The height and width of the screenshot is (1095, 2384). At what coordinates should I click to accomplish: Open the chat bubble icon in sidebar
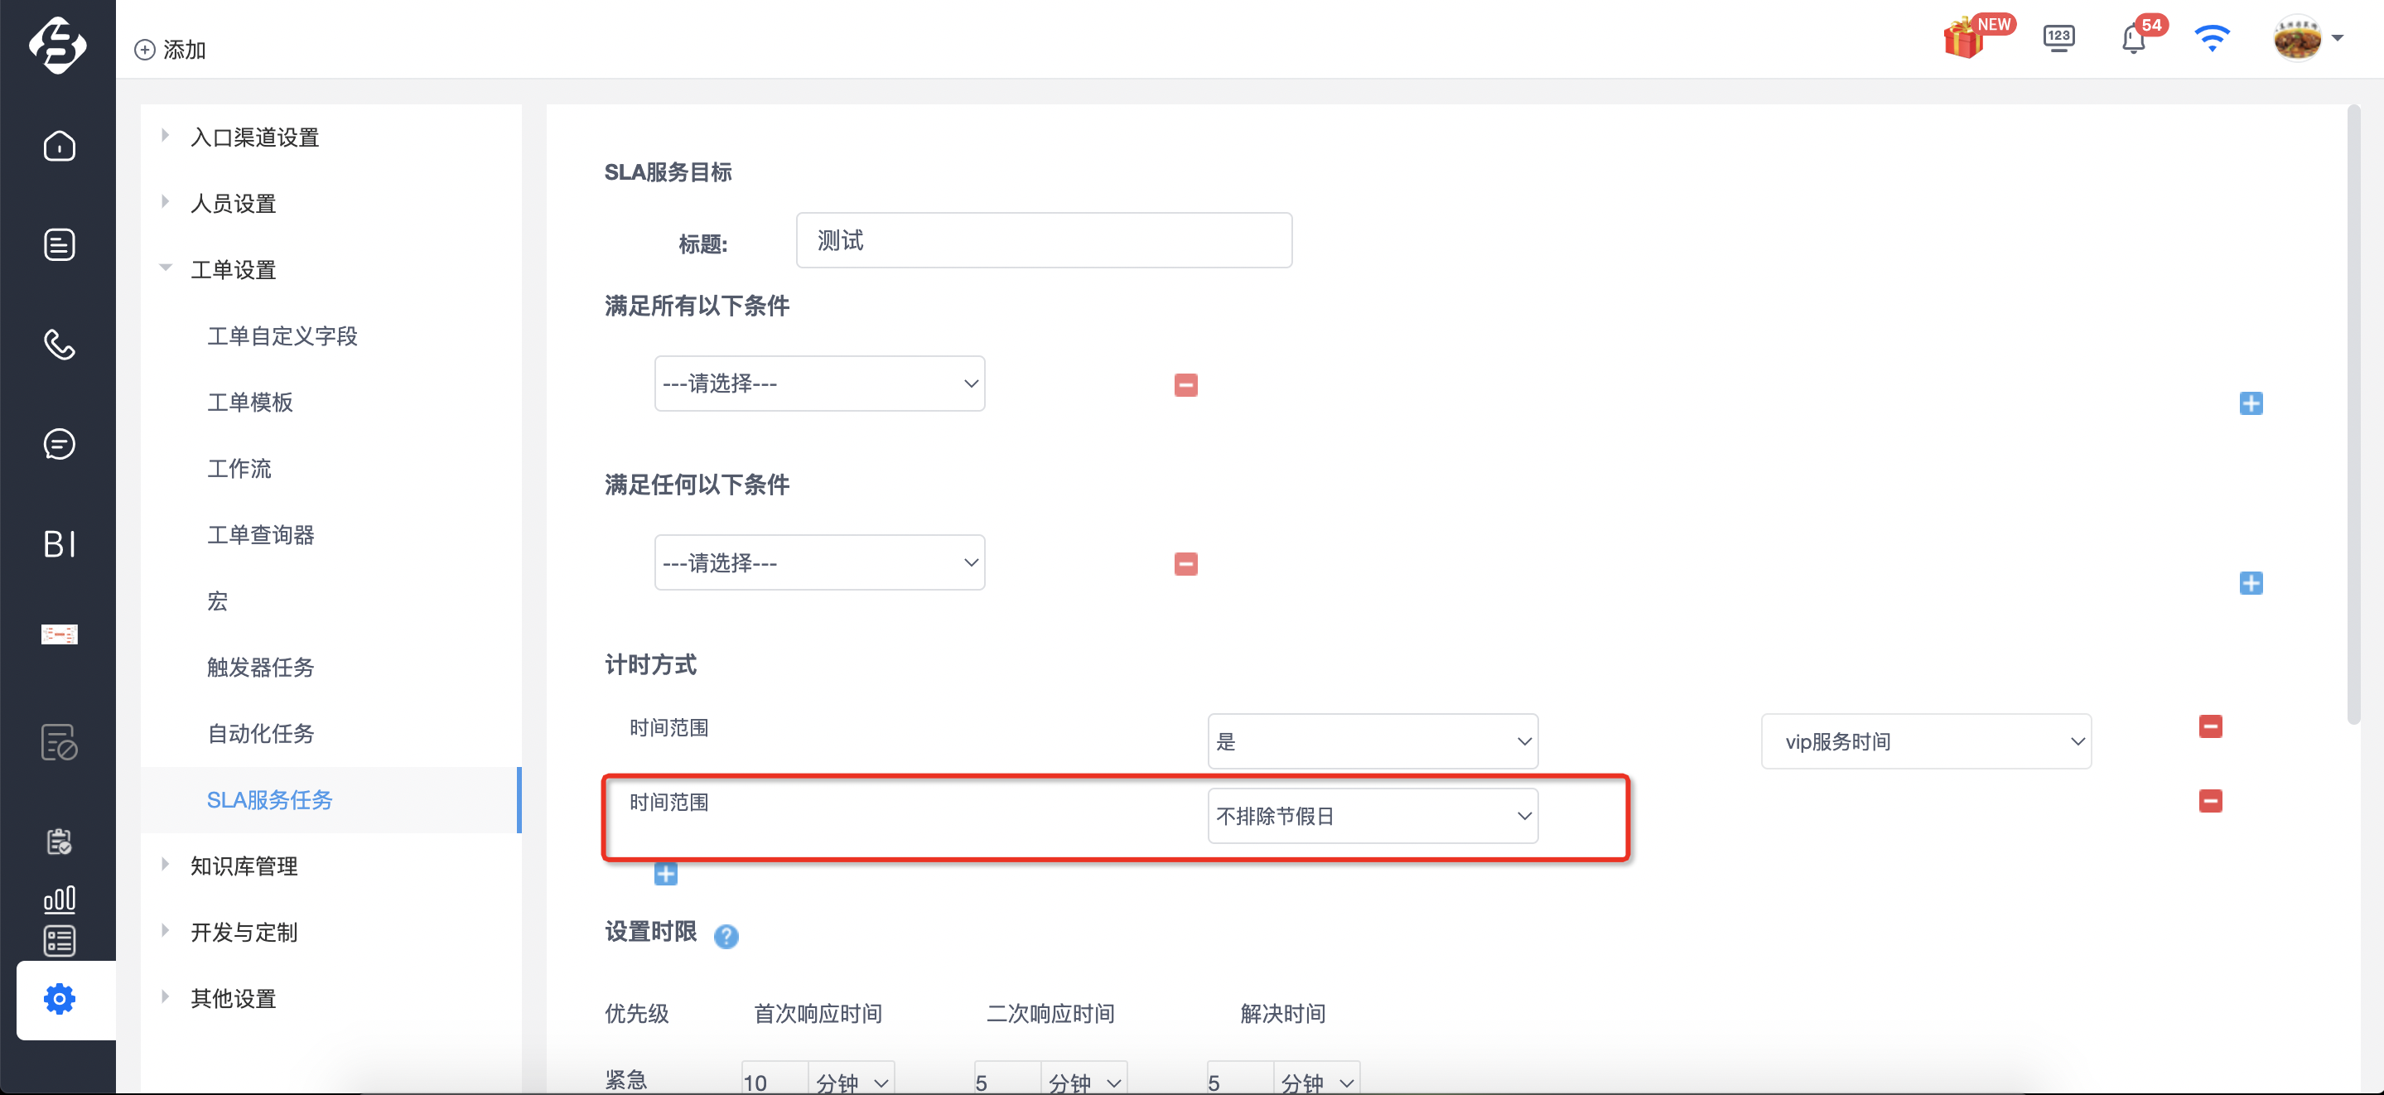click(60, 443)
